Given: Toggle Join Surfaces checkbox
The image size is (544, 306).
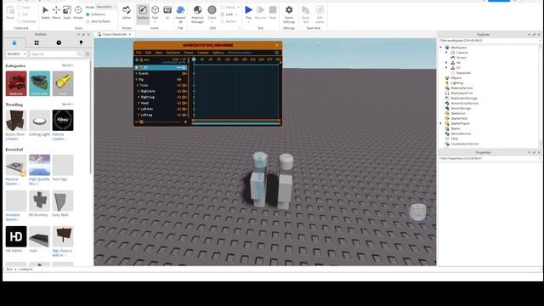Looking at the screenshot, I should 88,21.
